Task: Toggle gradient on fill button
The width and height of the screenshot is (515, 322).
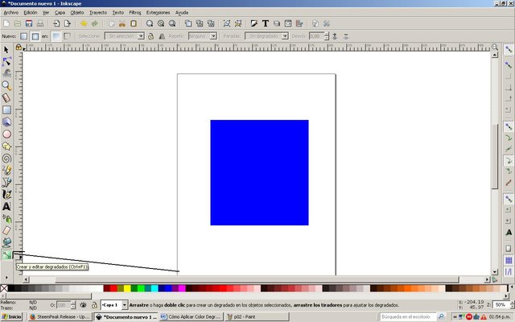Action: 56,36
